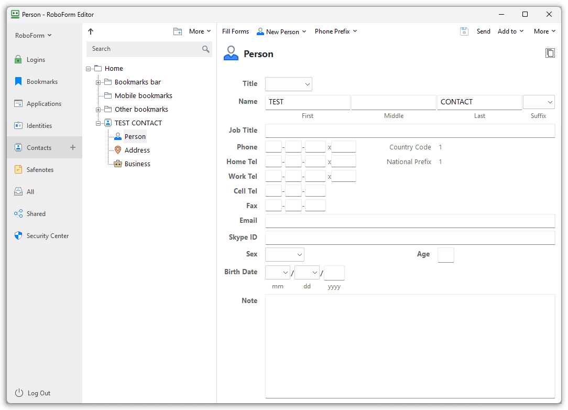Click the Age input box
The width and height of the screenshot is (568, 410).
[x=445, y=255]
